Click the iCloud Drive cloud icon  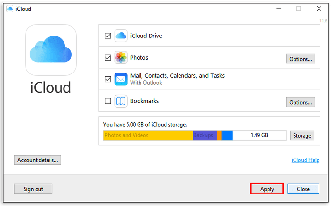121,36
